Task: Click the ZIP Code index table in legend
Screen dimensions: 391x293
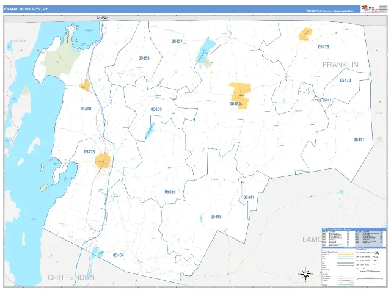Action: (x=354, y=237)
